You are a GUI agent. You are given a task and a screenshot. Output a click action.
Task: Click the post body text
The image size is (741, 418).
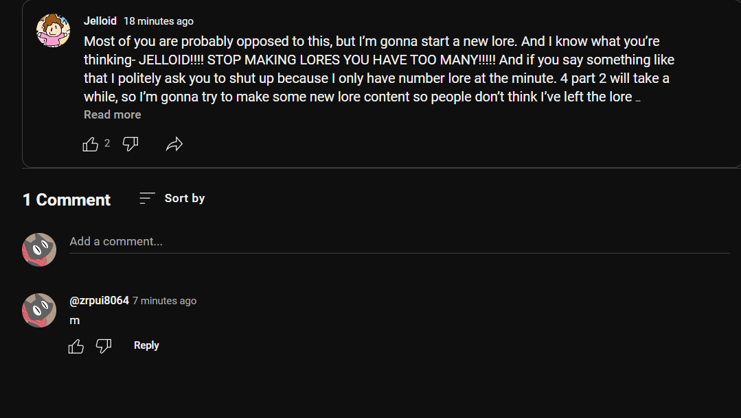371,69
